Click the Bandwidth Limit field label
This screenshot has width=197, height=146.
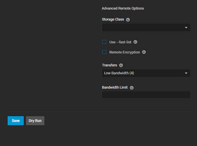[x=115, y=87]
